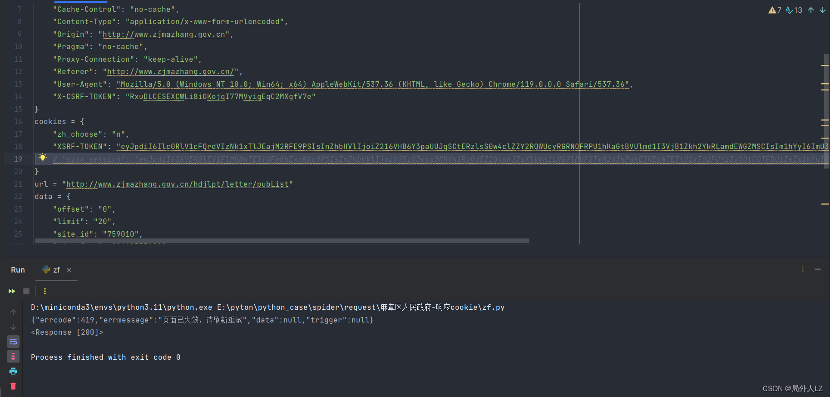Click the XSRF-TOKEN cookie value

(472, 147)
